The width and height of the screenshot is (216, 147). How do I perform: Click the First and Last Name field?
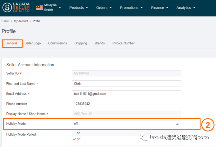coord(126,84)
